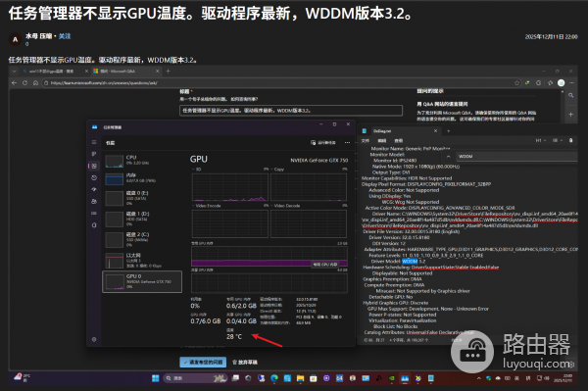Open Processes page in Task Manager sidebar
Viewport: 588px width, 391px height.
coord(94,154)
